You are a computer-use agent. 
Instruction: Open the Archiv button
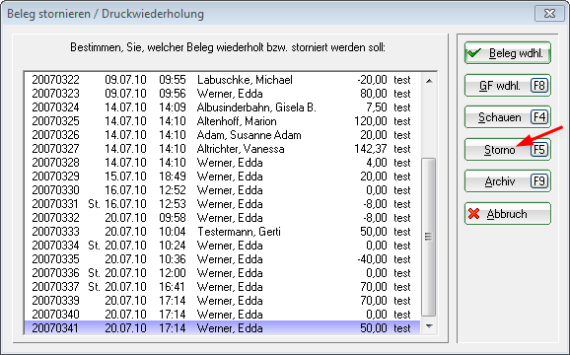point(508,181)
